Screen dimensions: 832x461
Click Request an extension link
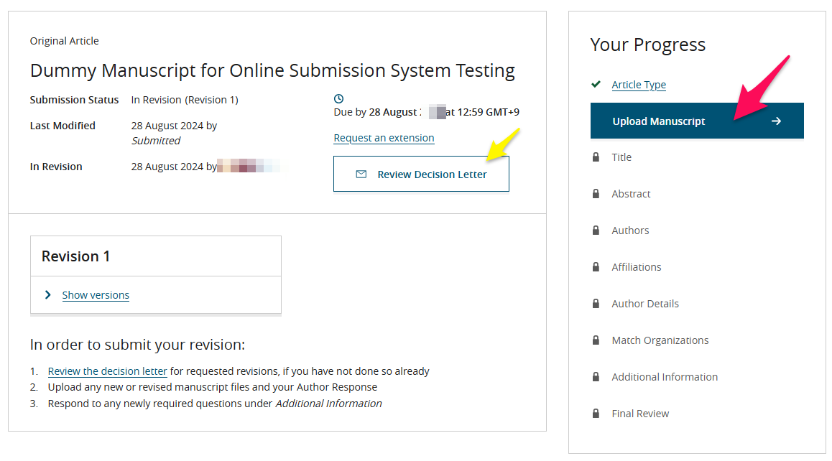click(384, 138)
